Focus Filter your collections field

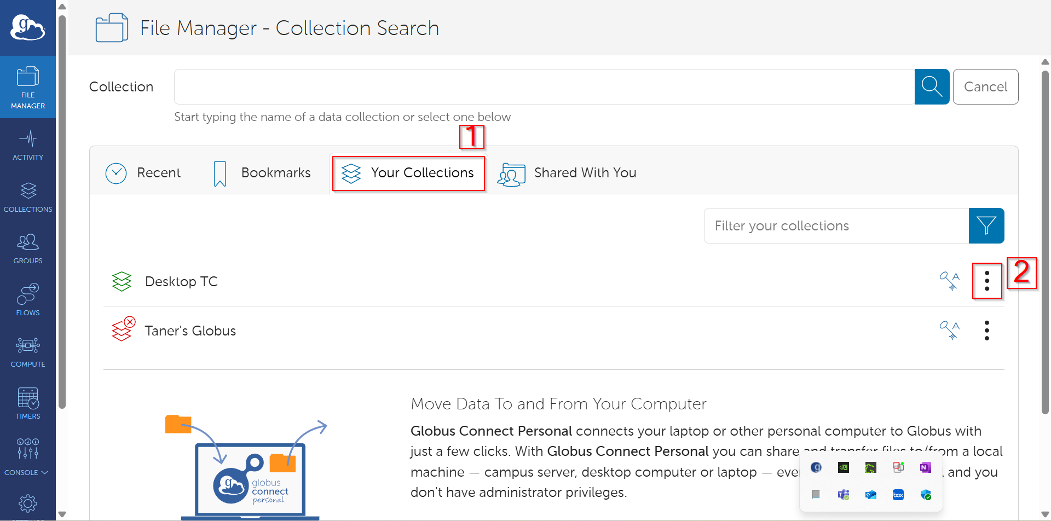coord(836,225)
